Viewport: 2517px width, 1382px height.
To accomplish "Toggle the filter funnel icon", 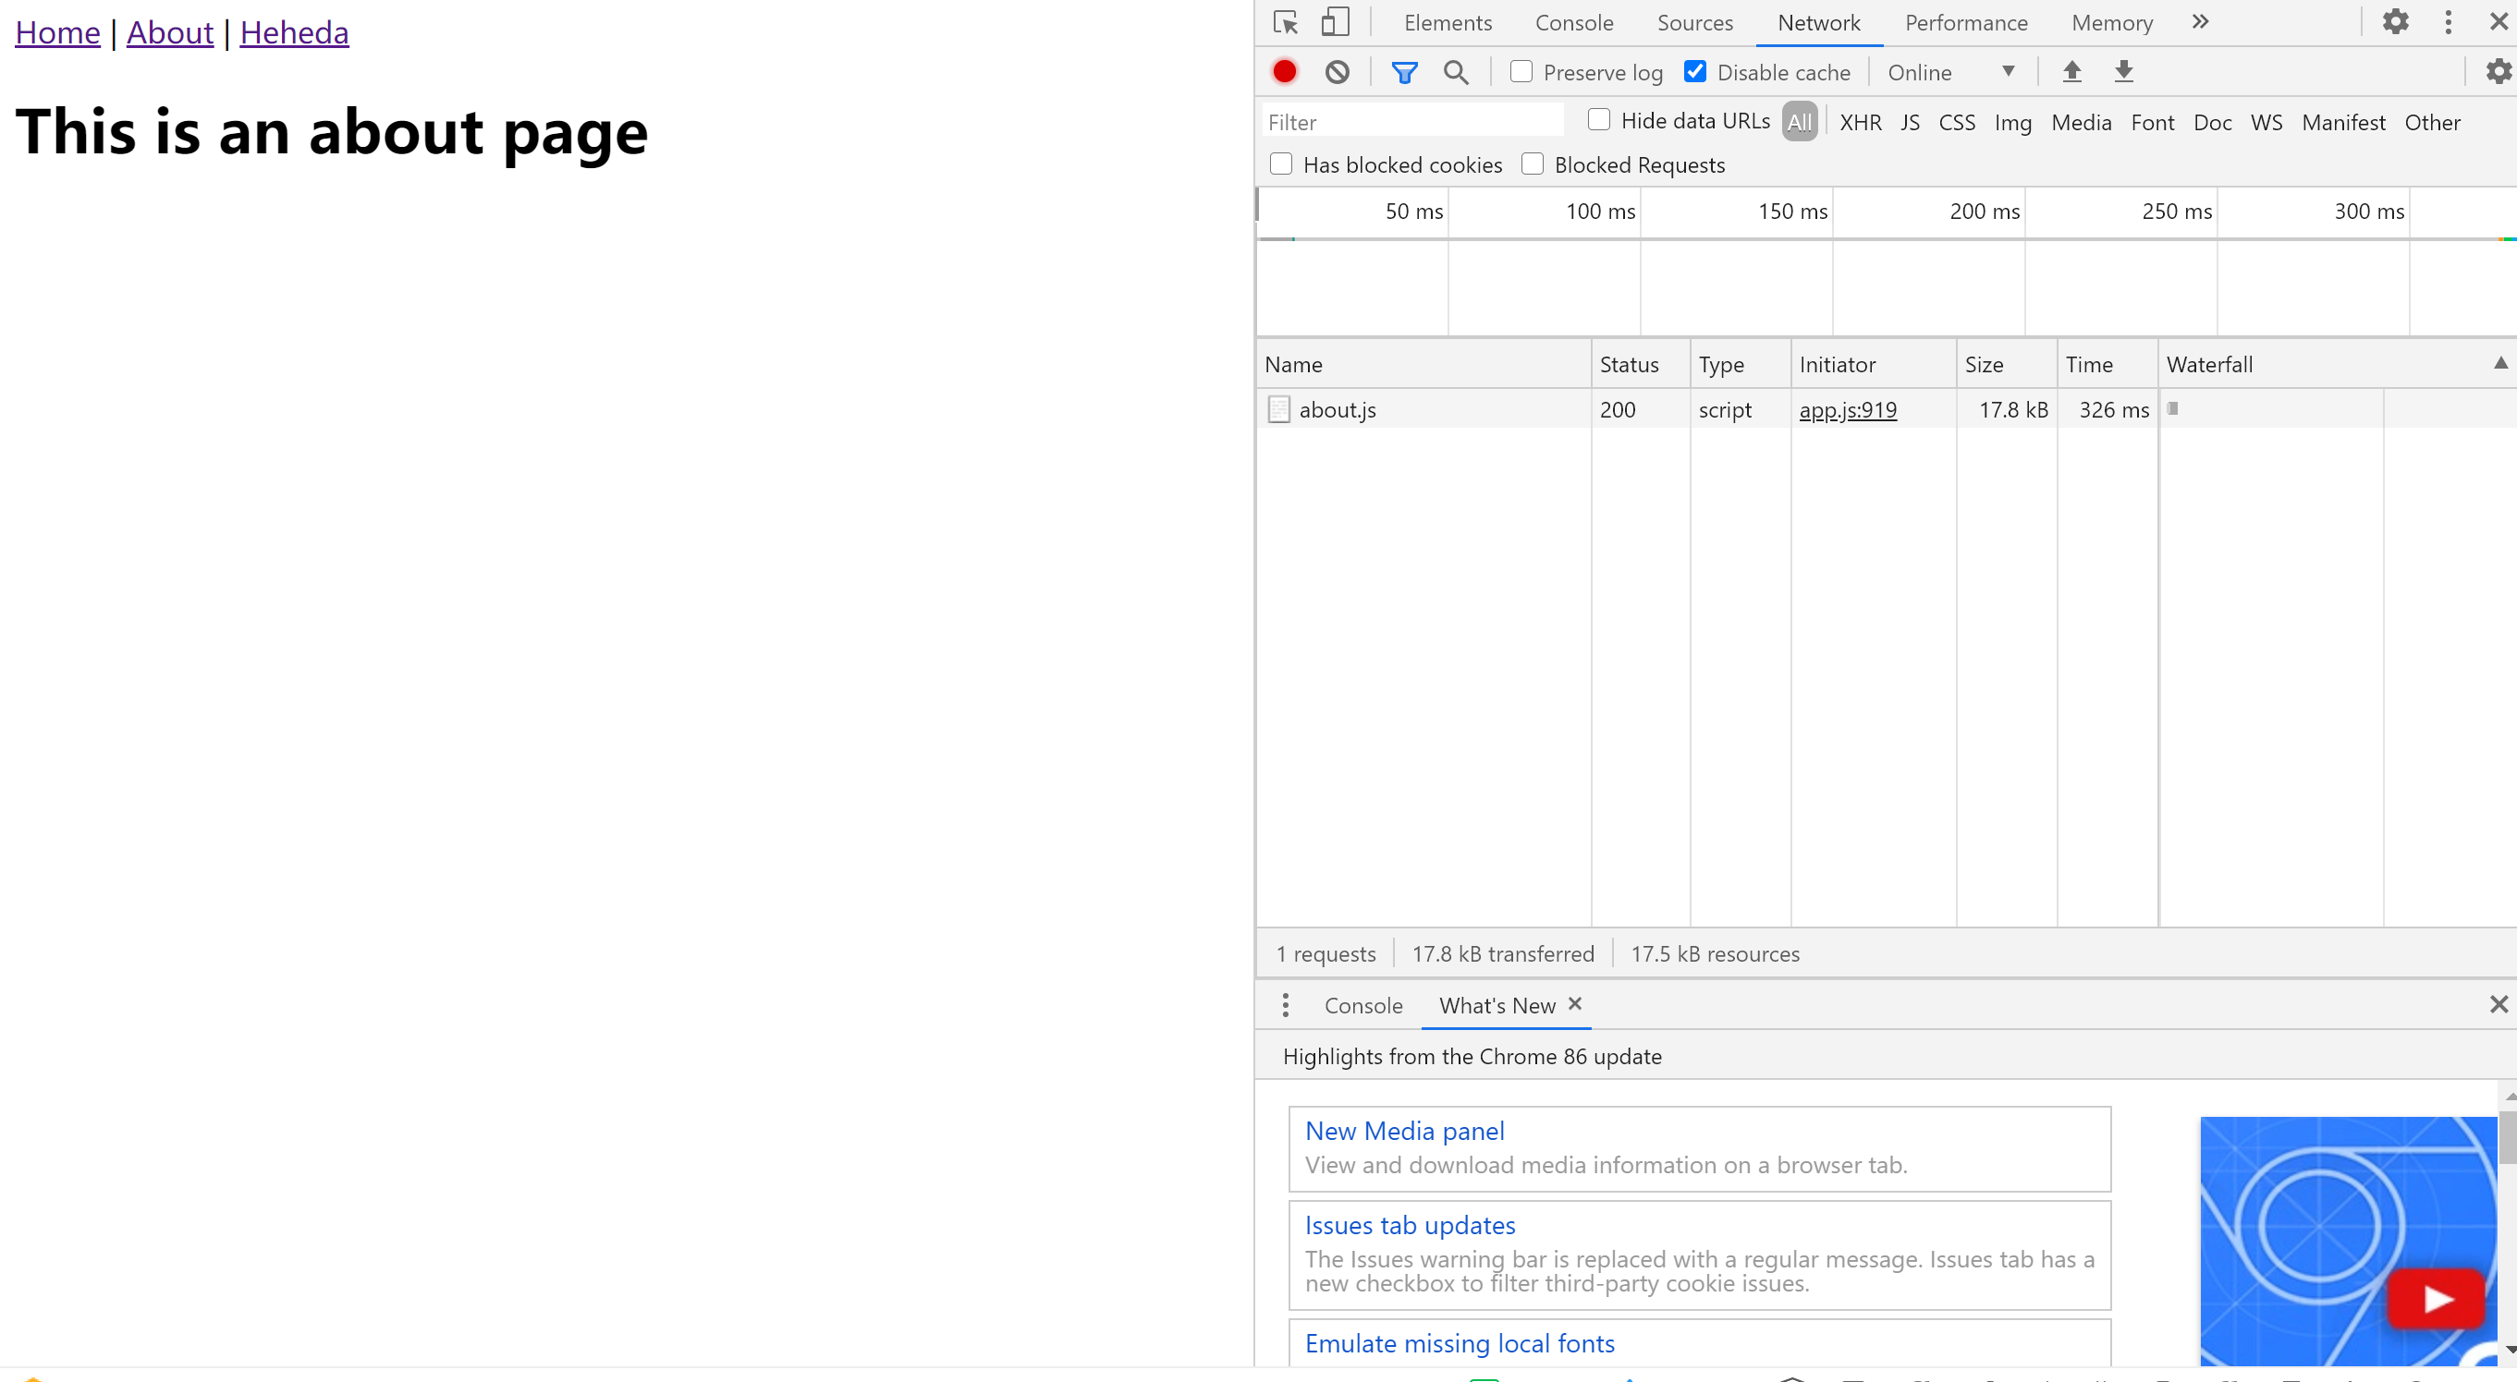I will (x=1404, y=72).
